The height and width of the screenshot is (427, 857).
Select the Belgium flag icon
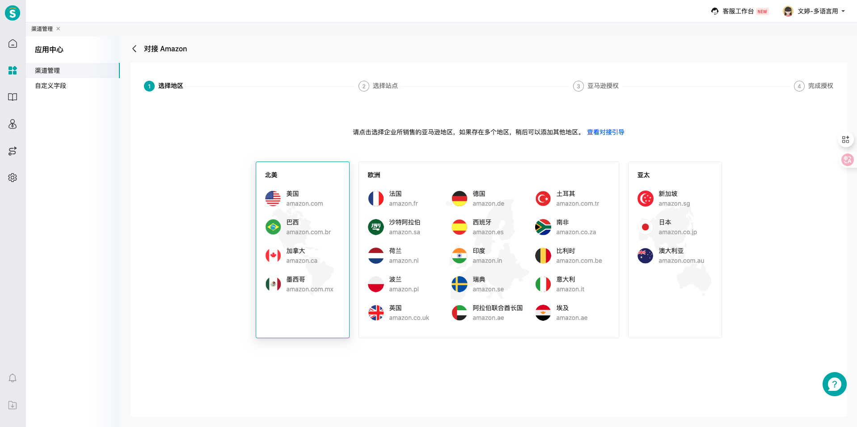543,256
